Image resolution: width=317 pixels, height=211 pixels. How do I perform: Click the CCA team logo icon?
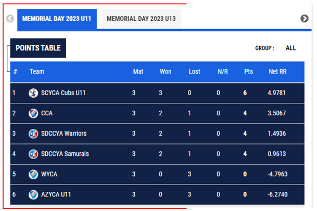(33, 113)
